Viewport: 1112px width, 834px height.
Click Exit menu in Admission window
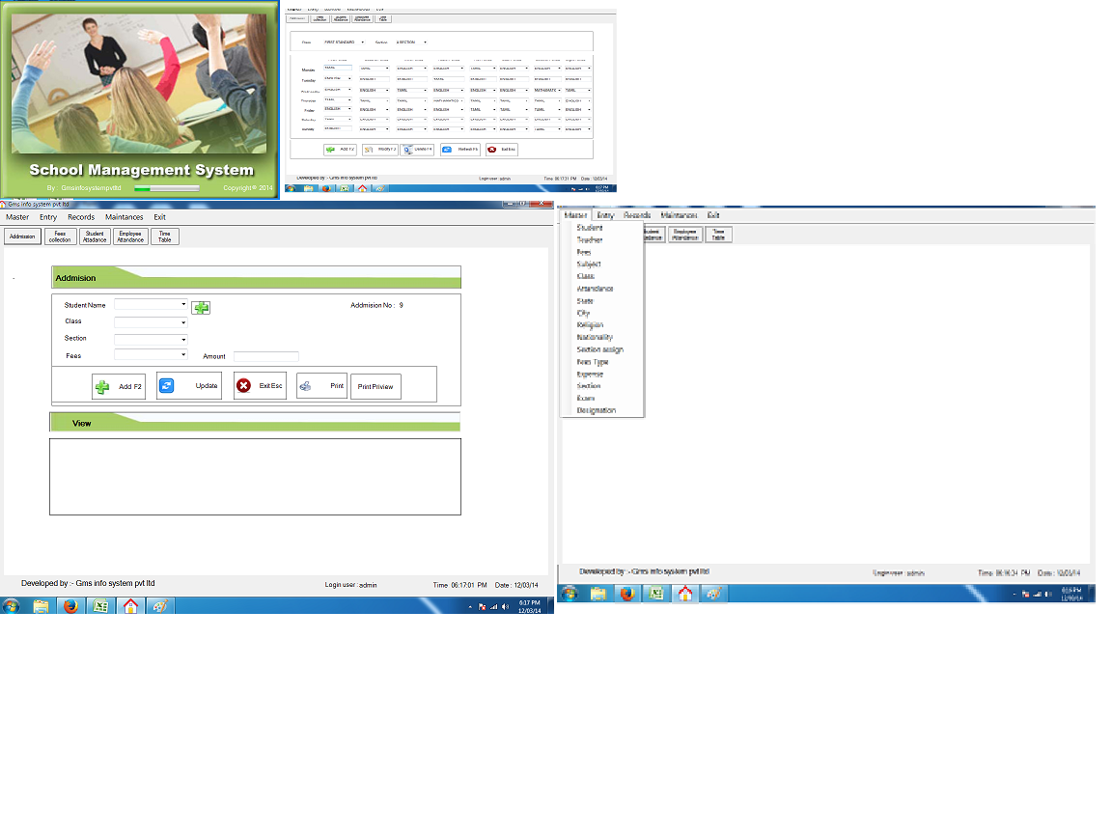[x=159, y=218]
